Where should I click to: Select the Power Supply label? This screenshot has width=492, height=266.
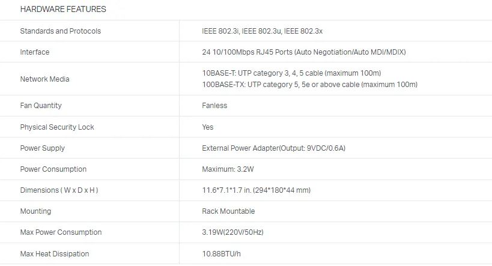tap(43, 148)
